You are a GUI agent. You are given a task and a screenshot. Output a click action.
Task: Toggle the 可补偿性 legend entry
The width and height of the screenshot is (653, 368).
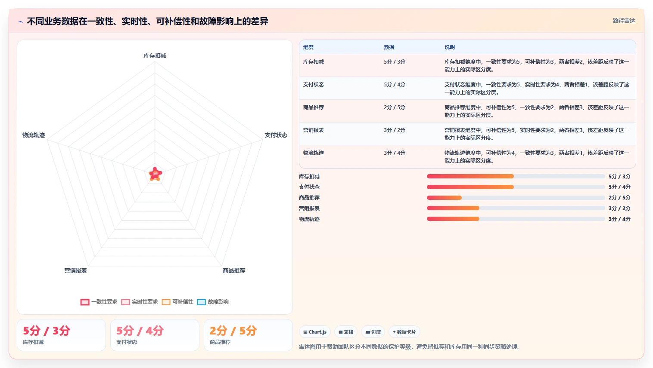177,302
